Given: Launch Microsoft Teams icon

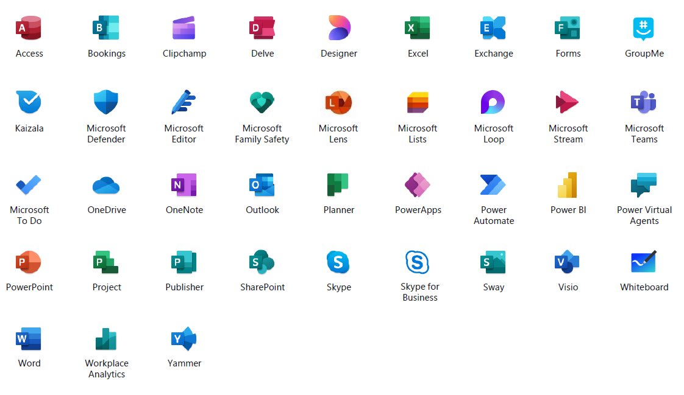Looking at the screenshot, I should pyautogui.click(x=644, y=102).
